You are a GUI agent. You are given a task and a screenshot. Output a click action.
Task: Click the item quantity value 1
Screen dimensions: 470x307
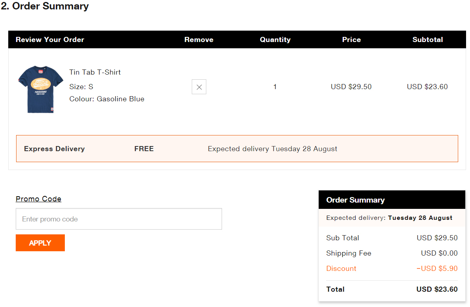[x=275, y=87]
